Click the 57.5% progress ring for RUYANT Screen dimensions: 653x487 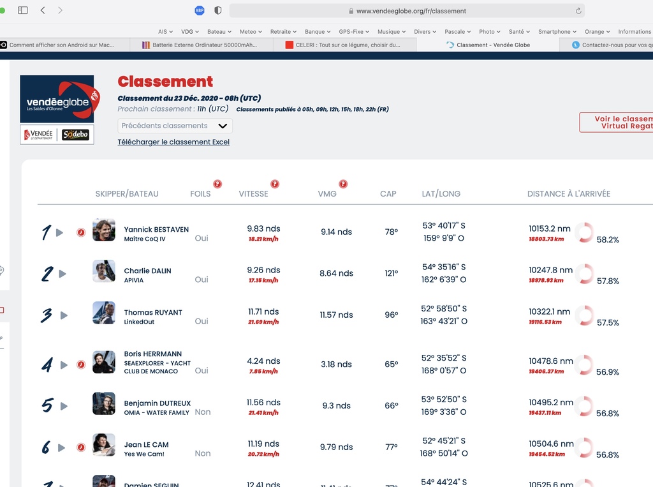point(584,316)
